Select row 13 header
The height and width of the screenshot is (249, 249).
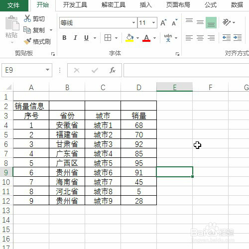pyautogui.click(x=6, y=211)
